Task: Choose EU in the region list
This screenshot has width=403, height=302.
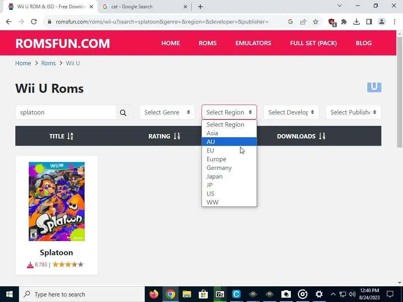Action: coord(229,151)
